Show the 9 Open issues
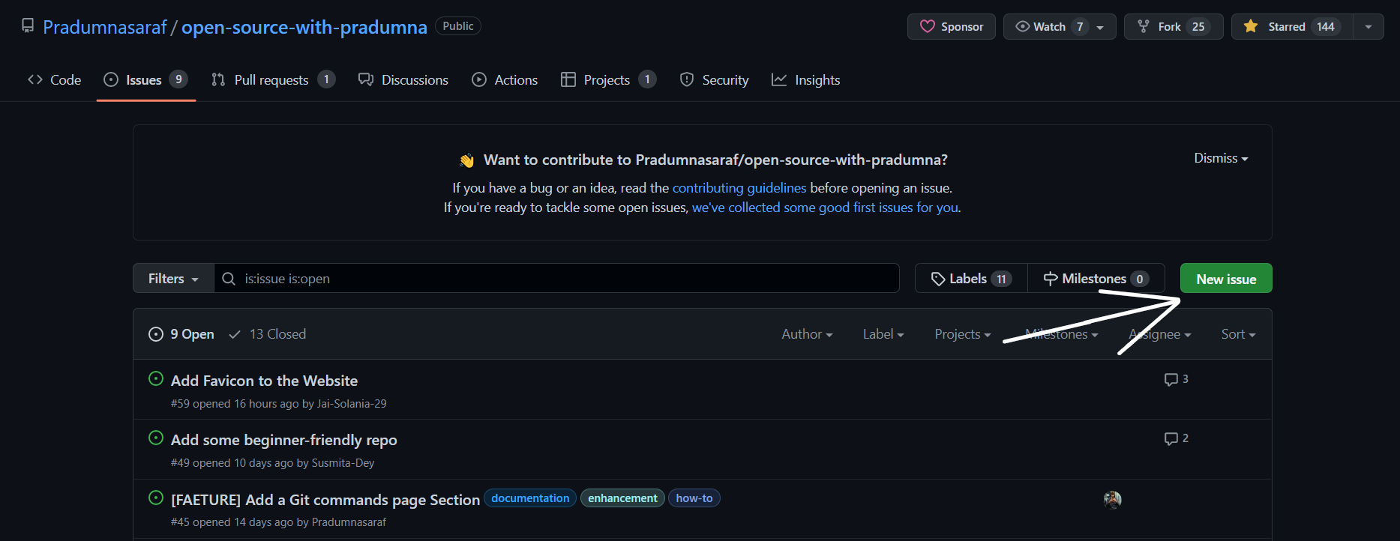Image resolution: width=1400 pixels, height=541 pixels. tap(181, 334)
